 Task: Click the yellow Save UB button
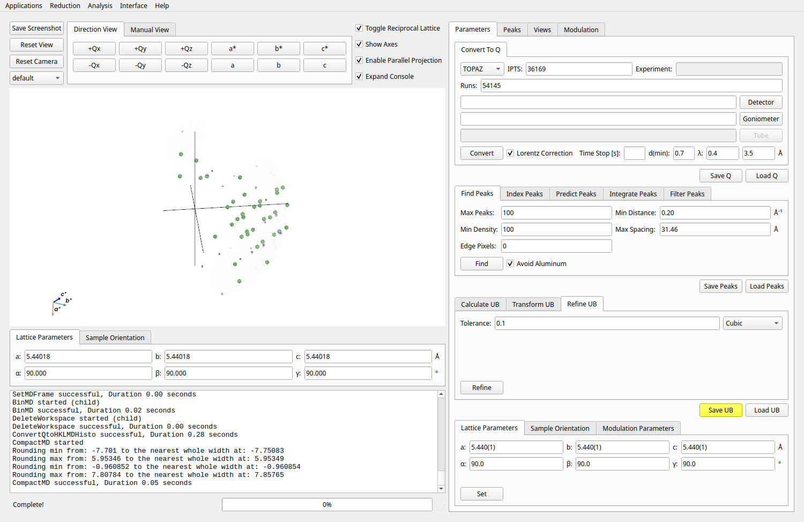point(721,410)
